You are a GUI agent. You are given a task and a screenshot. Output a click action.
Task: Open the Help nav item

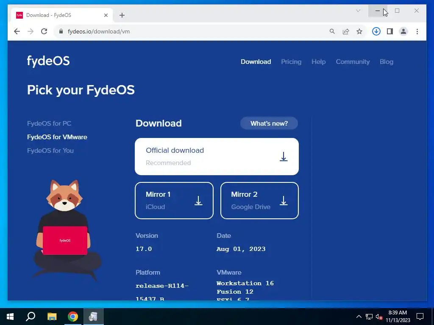pyautogui.click(x=319, y=62)
